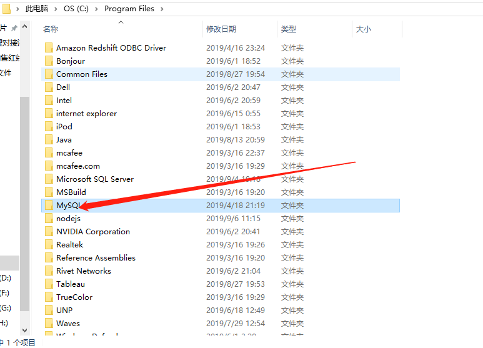
Task: Sort by the 大小 column header
Action: pos(364,29)
